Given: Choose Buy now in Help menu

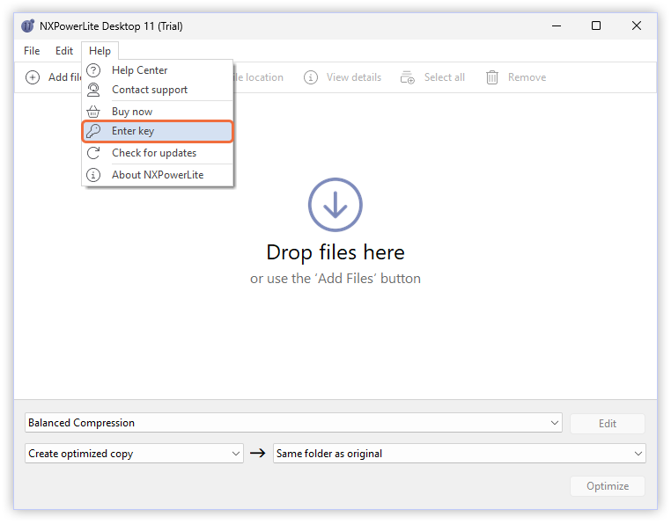Looking at the screenshot, I should [x=158, y=112].
